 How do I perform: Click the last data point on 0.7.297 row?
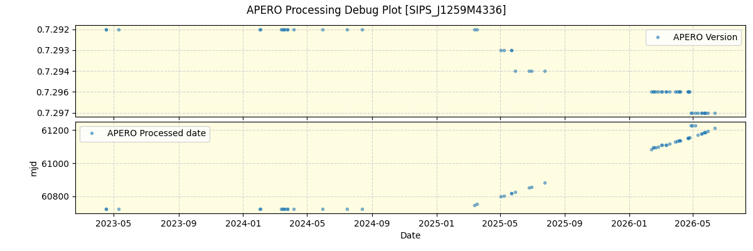715,113
